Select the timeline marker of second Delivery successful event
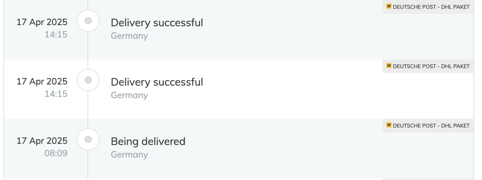 coord(88,80)
